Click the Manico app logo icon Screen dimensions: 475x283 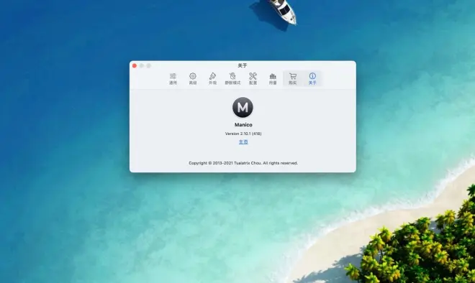[x=243, y=107]
